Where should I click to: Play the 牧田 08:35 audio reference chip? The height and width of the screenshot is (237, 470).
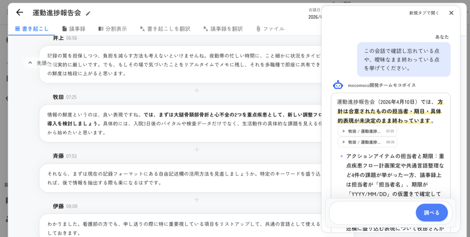click(x=368, y=142)
